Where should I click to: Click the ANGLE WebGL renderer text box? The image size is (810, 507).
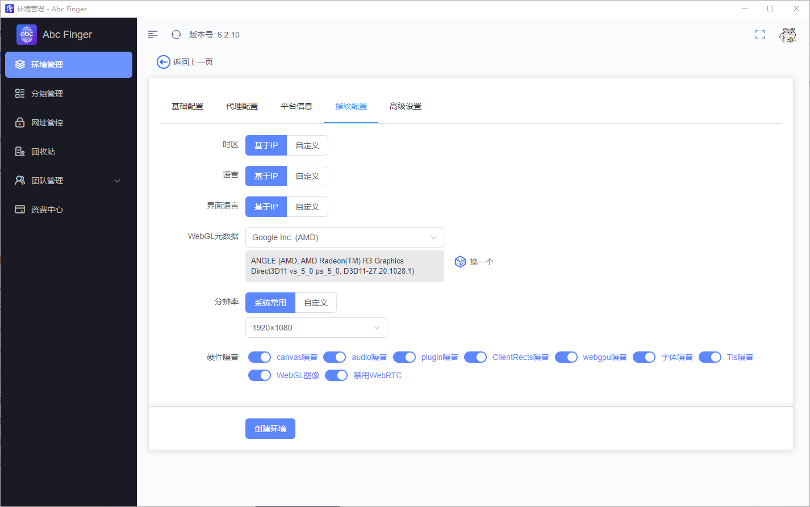[344, 266]
